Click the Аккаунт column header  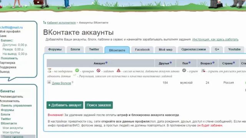tap(101, 63)
